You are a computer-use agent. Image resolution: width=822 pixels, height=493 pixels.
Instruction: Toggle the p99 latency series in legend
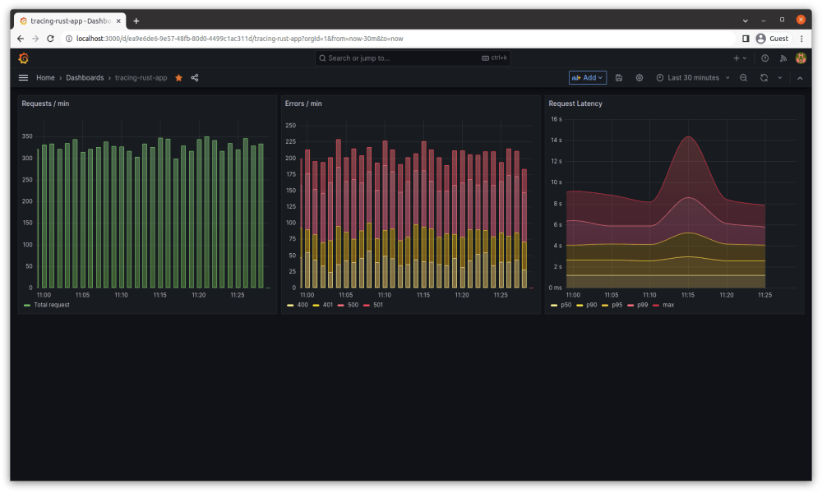[642, 305]
